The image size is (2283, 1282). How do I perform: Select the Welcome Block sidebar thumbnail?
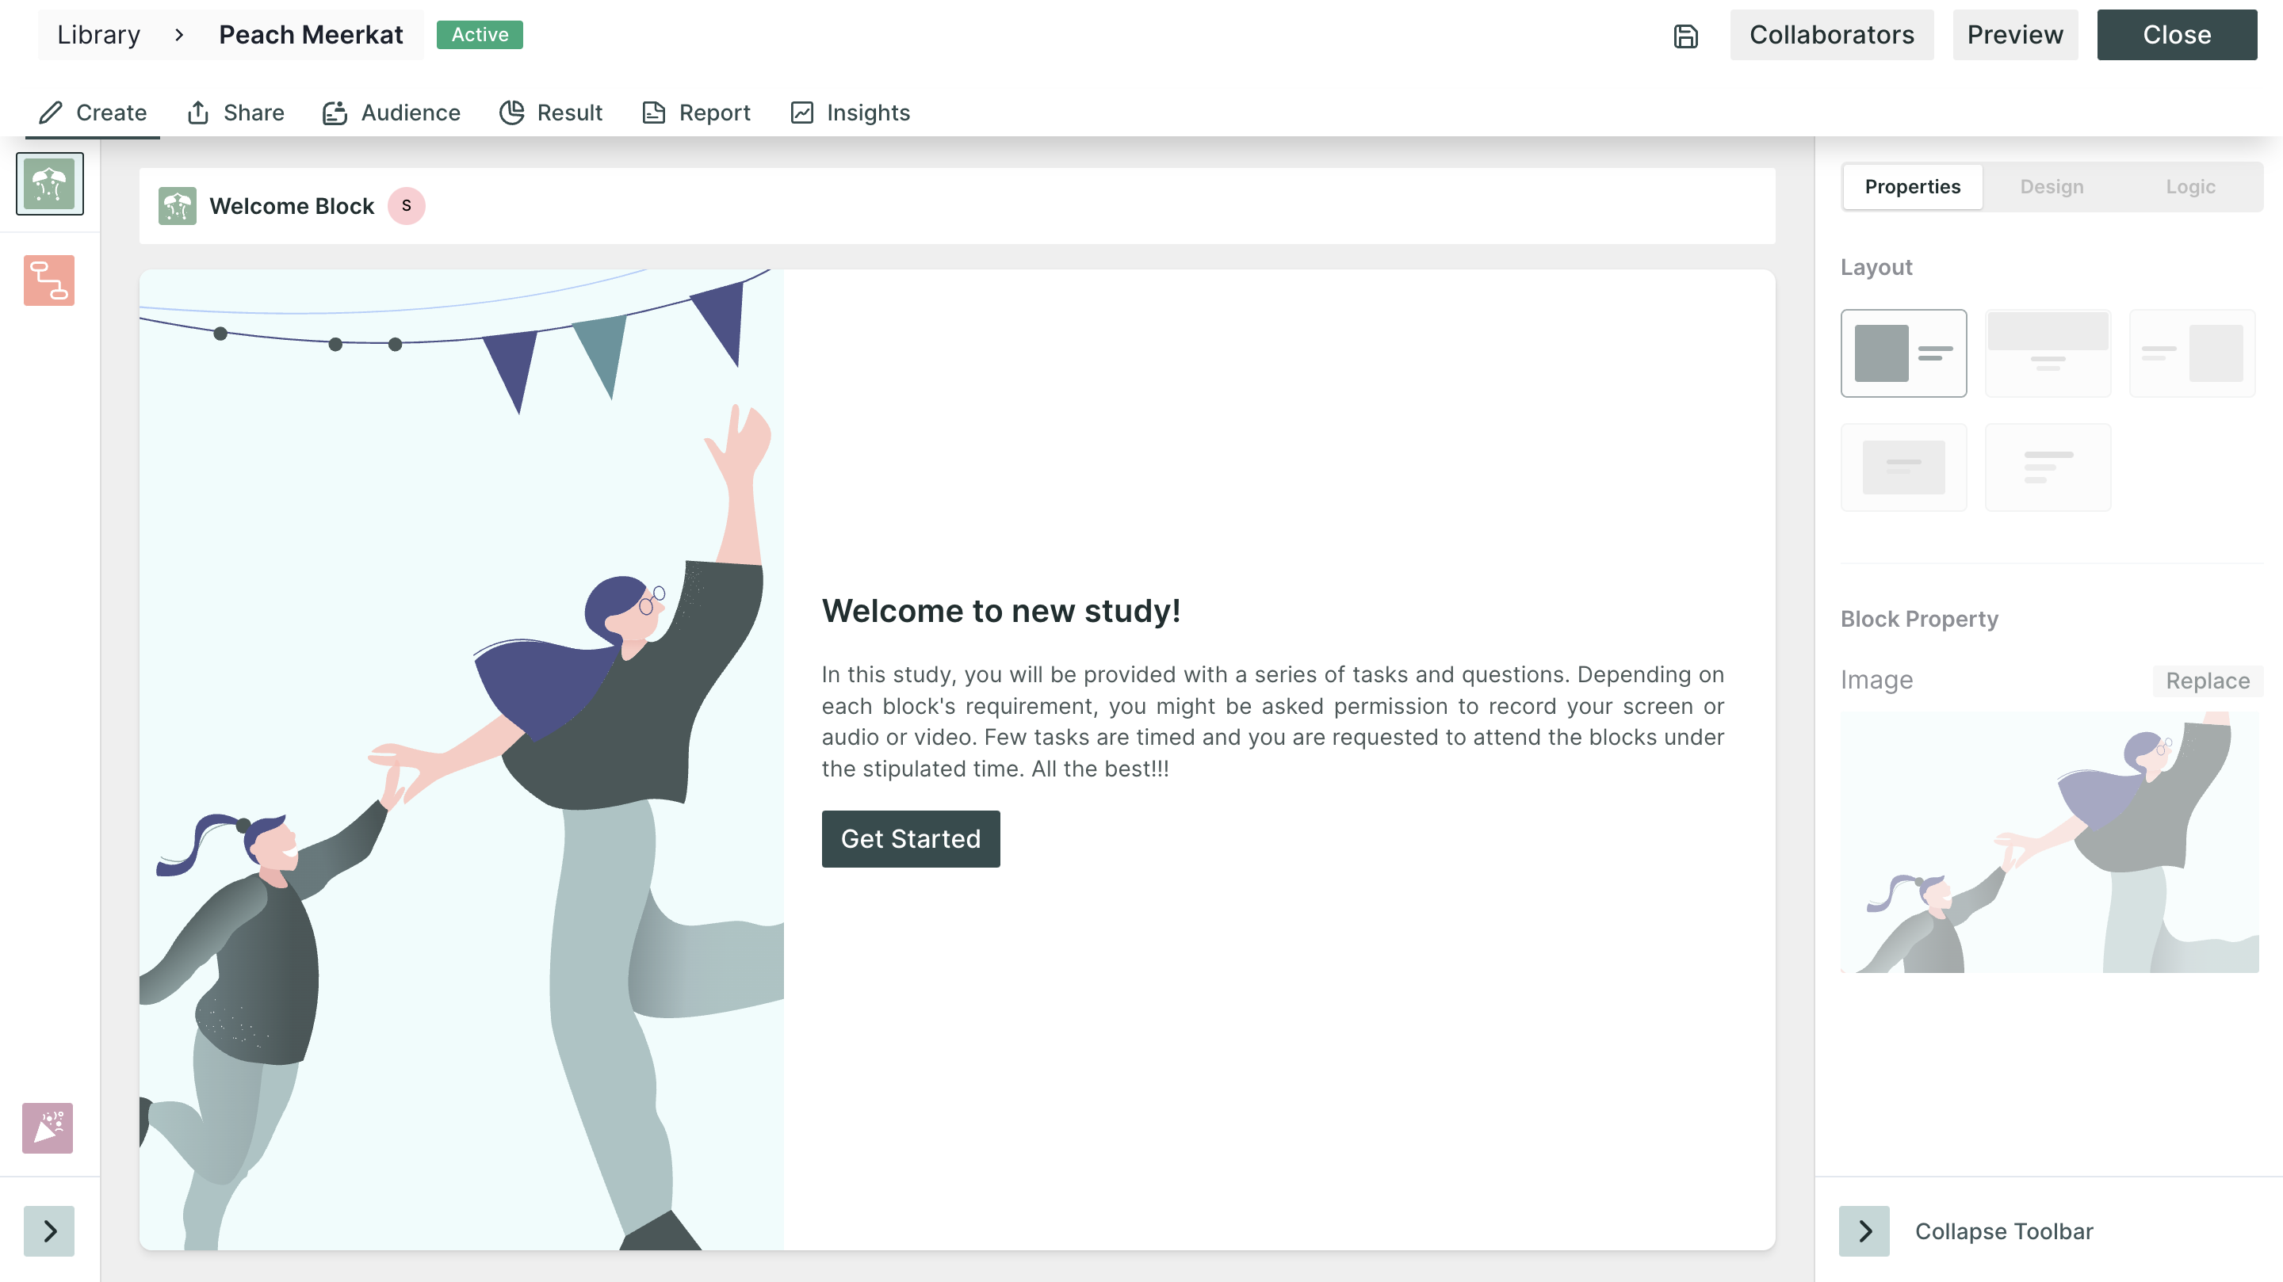coord(50,183)
